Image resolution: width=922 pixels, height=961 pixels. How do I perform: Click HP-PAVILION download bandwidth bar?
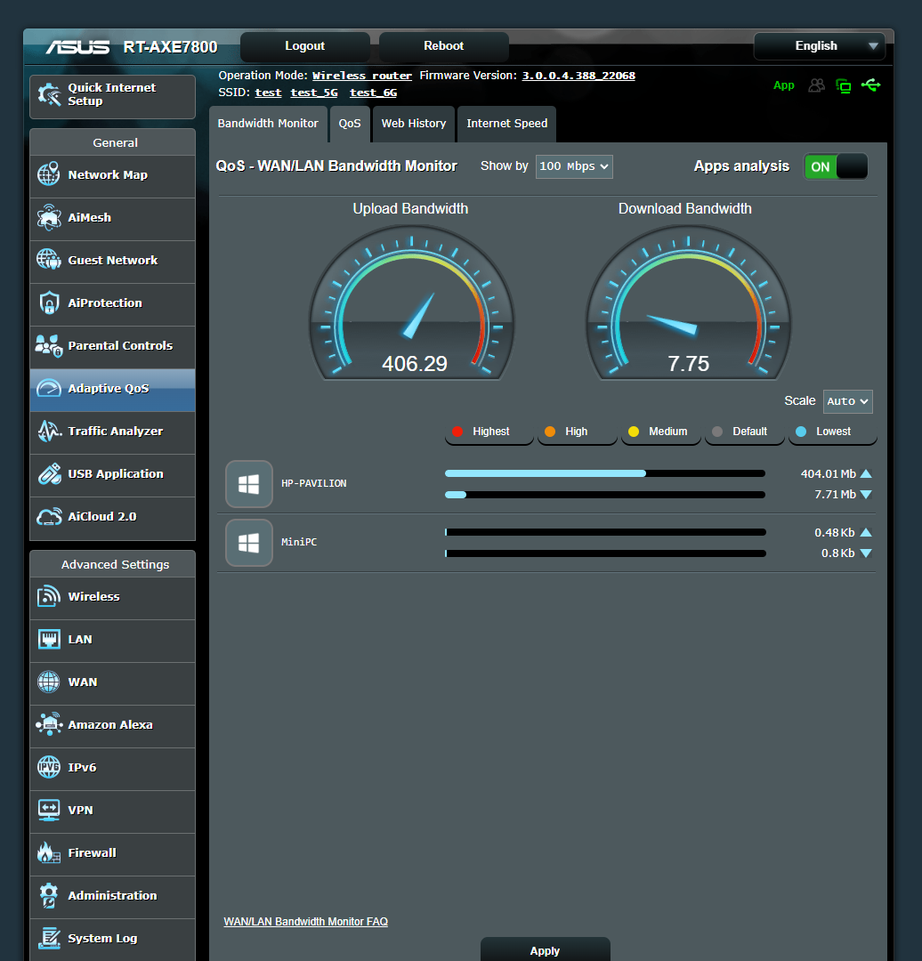(605, 495)
